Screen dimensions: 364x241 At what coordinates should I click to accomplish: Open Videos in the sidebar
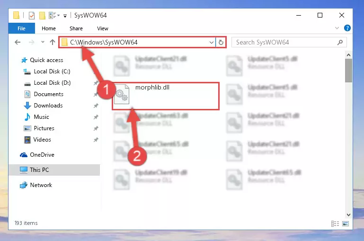point(37,140)
